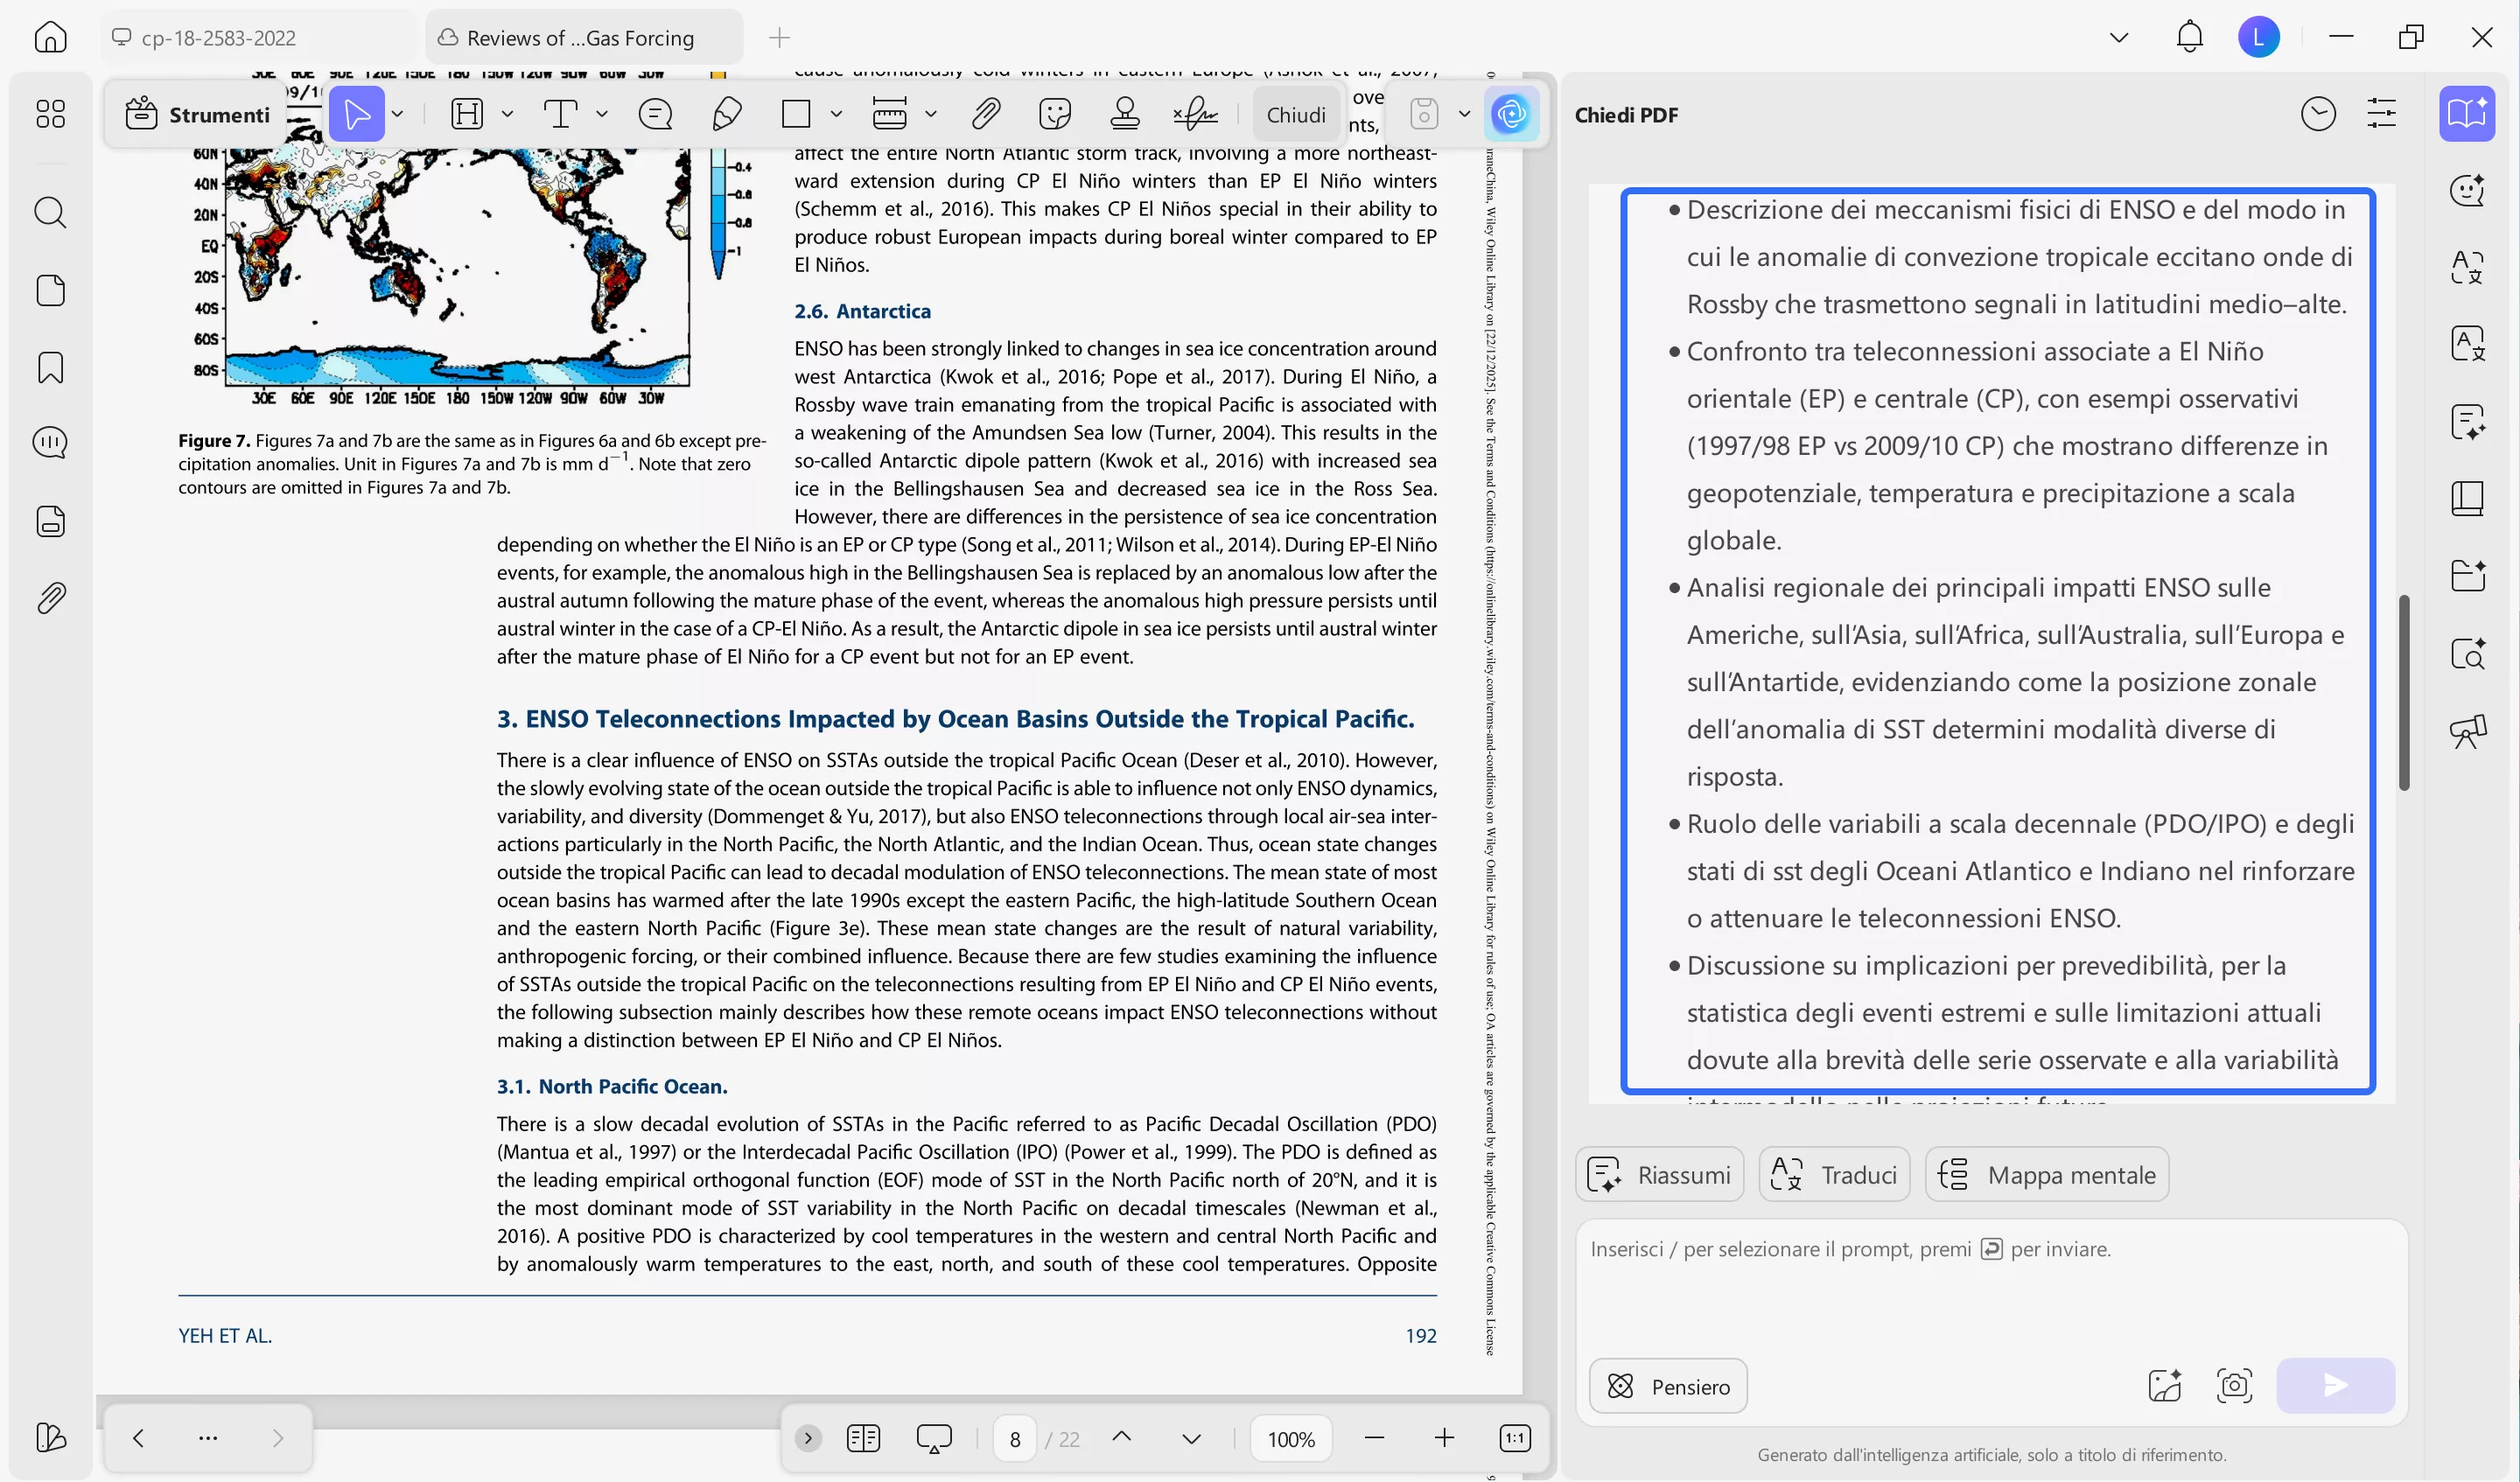Click the screenshot capture icon in chat
This screenshot has height=1482, width=2520.
[x=2234, y=1385]
